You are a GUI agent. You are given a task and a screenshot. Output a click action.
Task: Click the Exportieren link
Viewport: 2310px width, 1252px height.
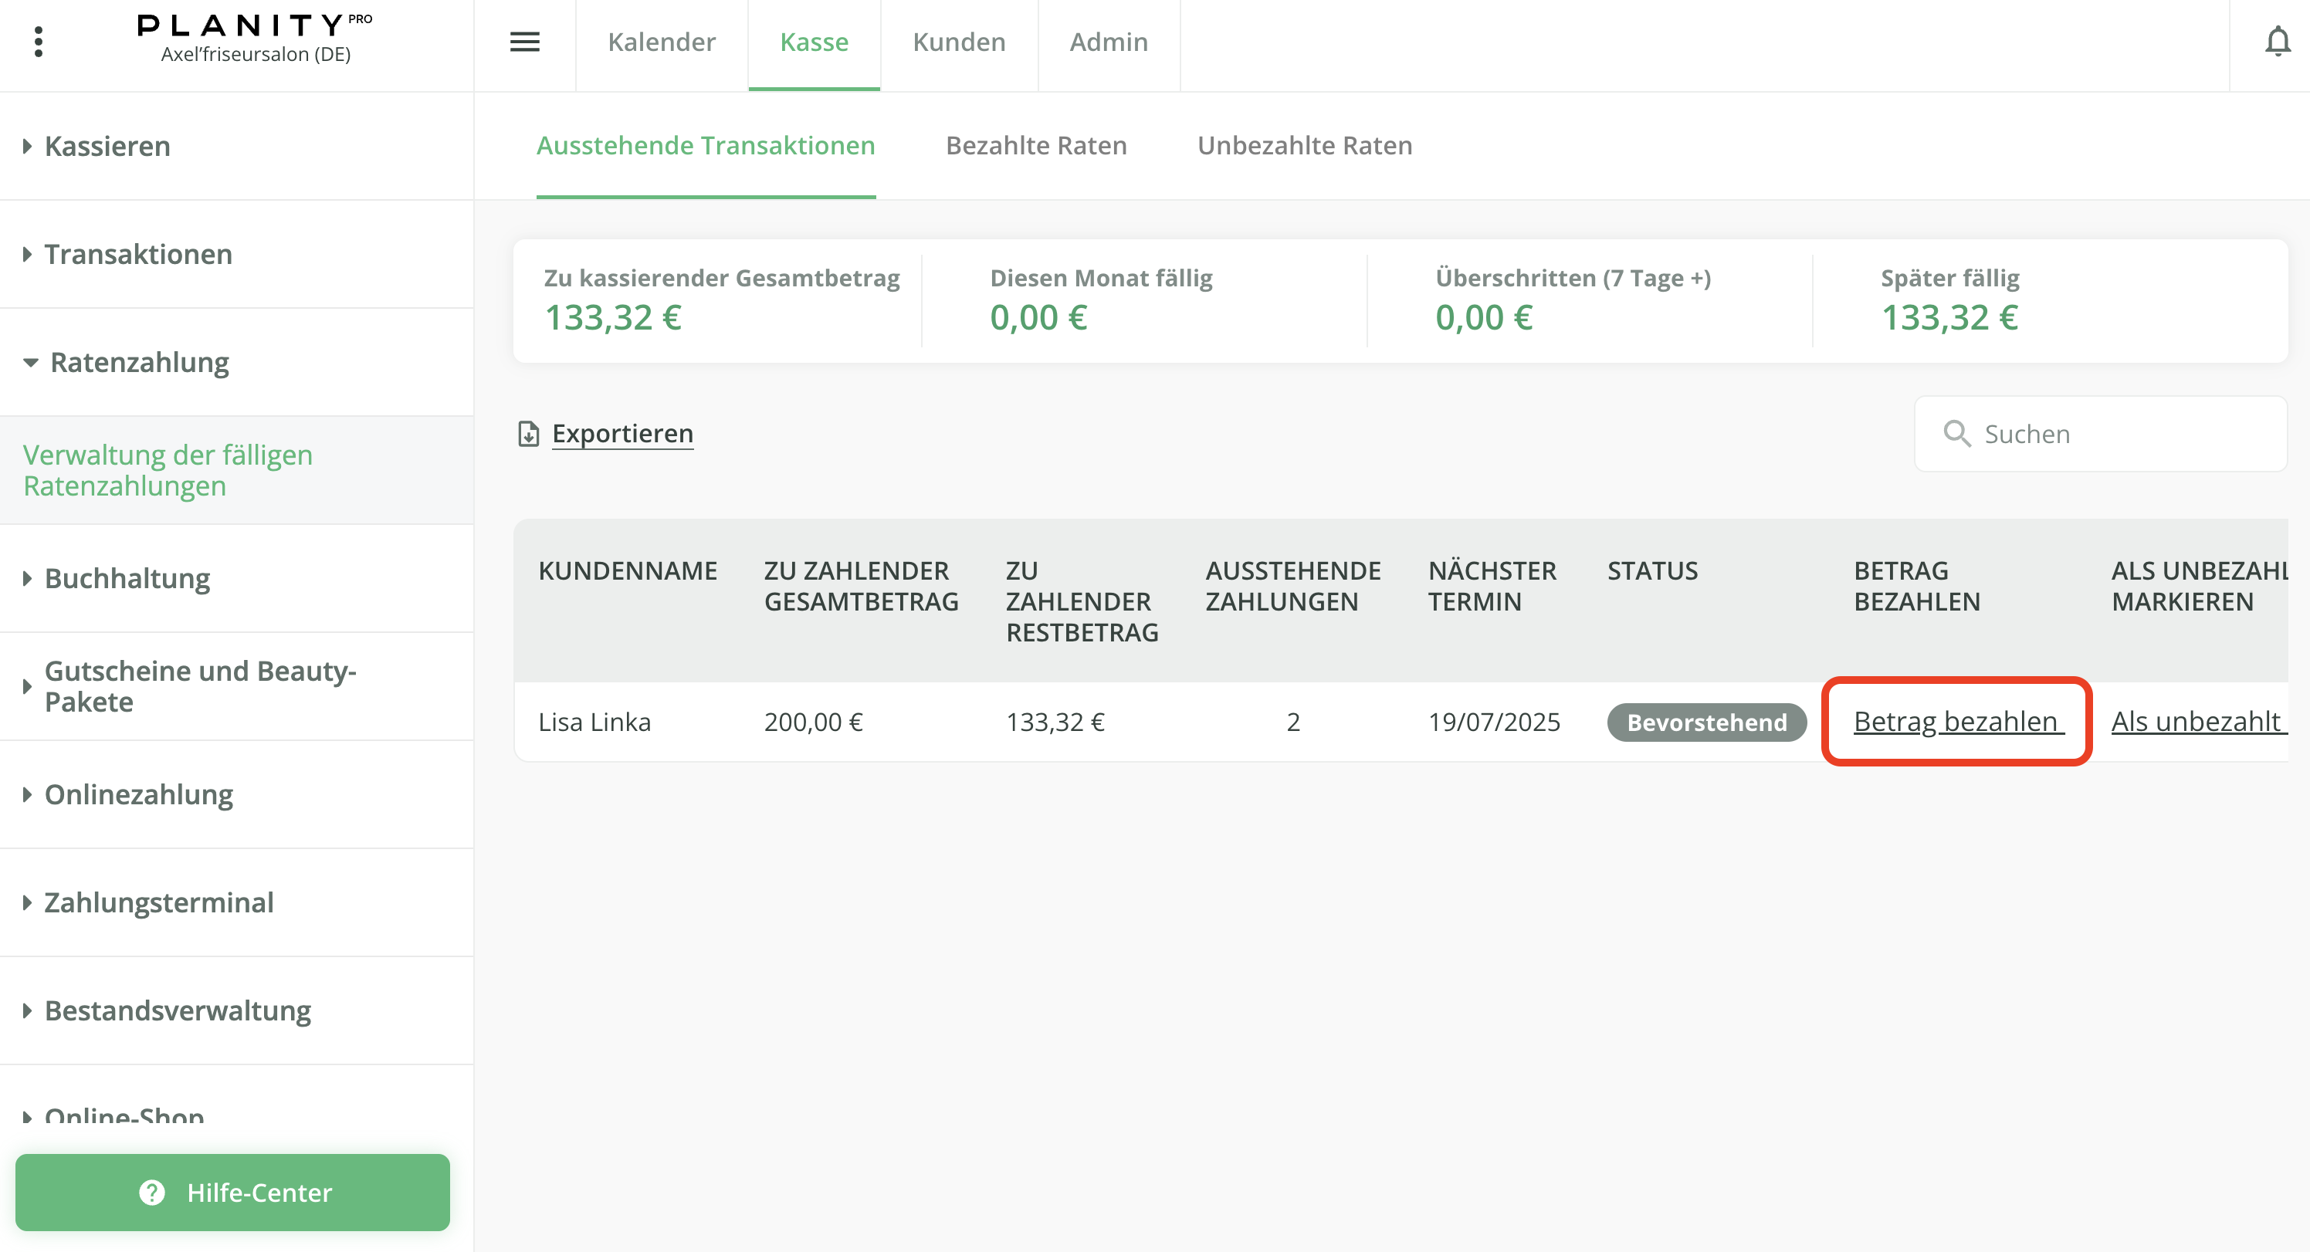click(x=622, y=434)
